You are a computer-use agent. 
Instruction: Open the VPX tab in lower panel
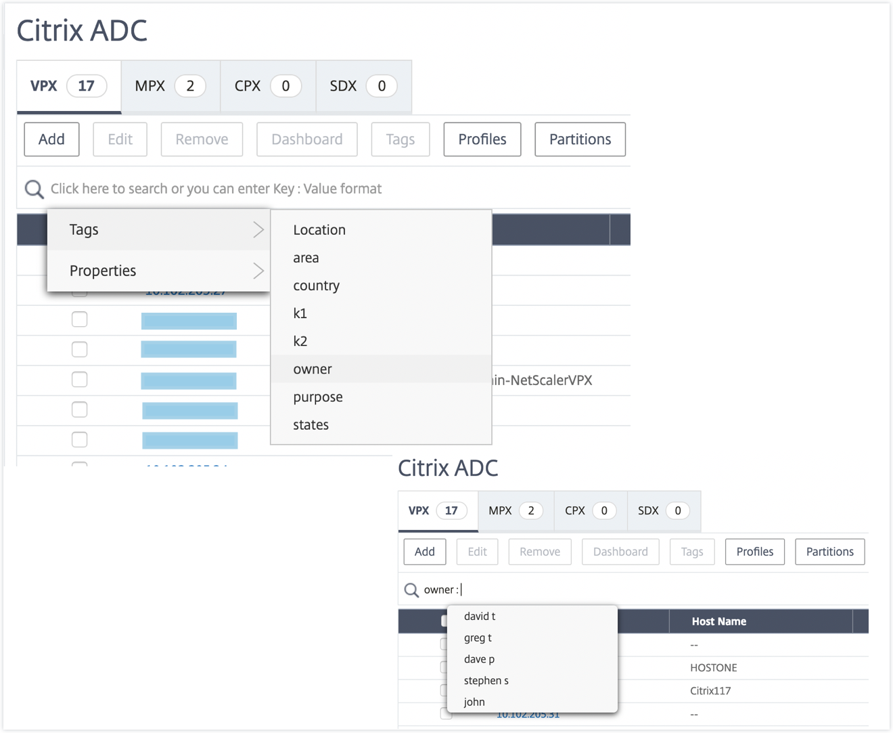(438, 511)
